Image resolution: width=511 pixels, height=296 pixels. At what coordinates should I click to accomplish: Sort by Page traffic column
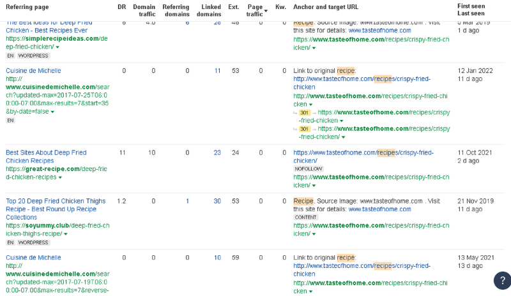click(254, 10)
